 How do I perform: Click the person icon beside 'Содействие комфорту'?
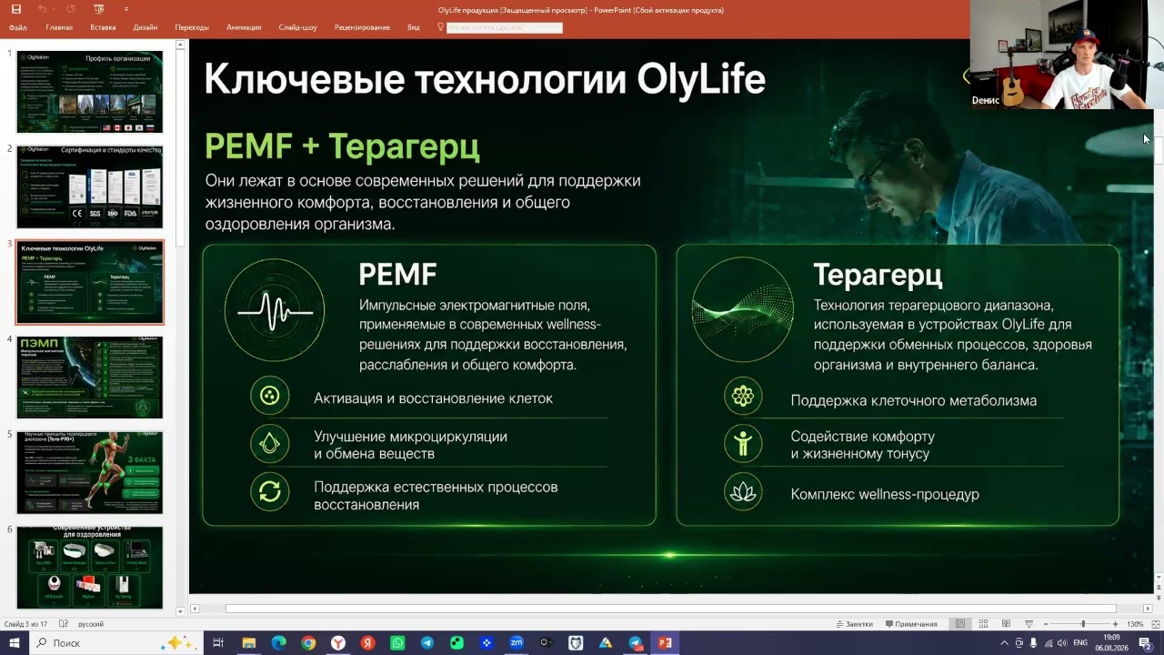coord(743,444)
